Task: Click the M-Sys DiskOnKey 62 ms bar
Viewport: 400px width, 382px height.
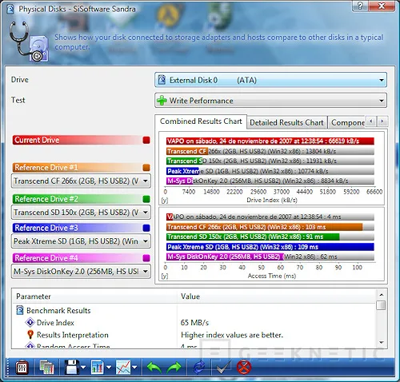Action: [270, 257]
